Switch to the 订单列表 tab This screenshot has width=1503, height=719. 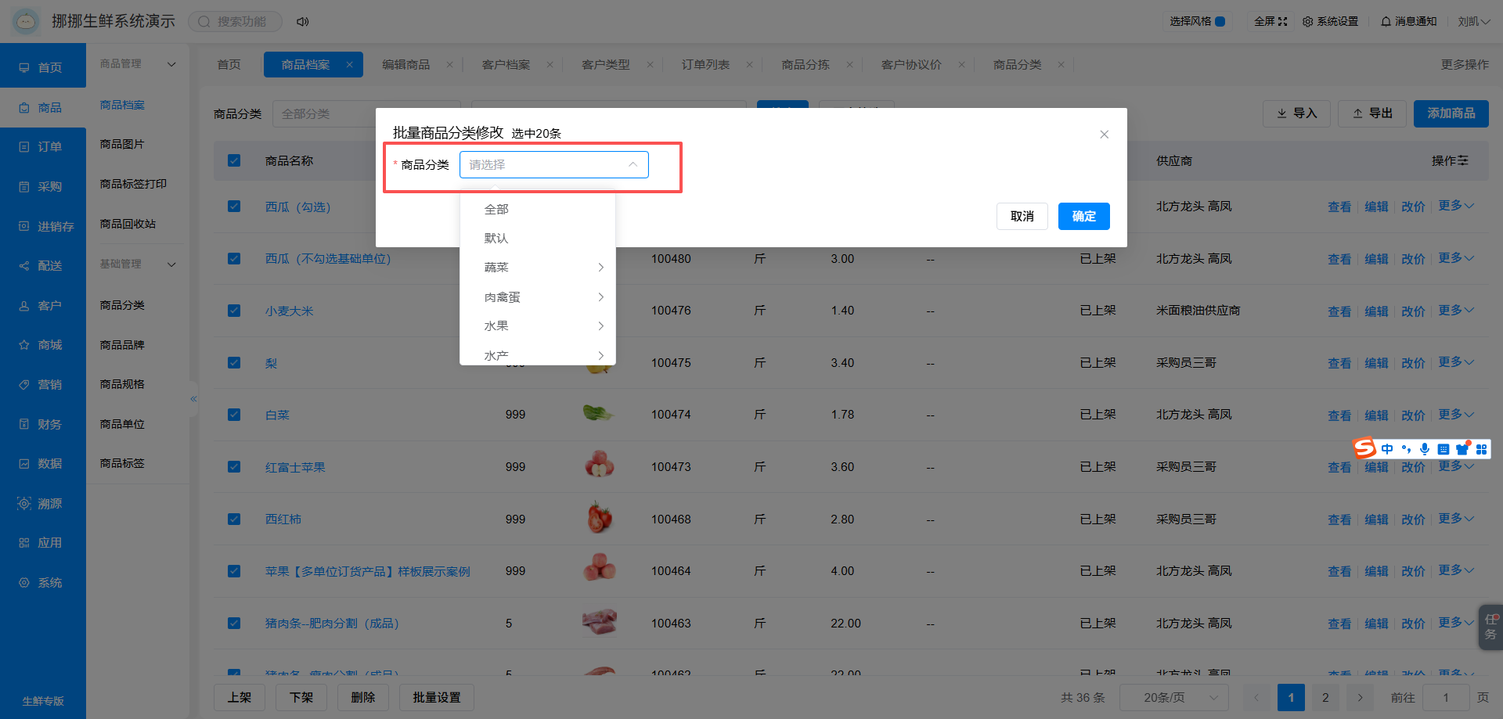pos(705,64)
